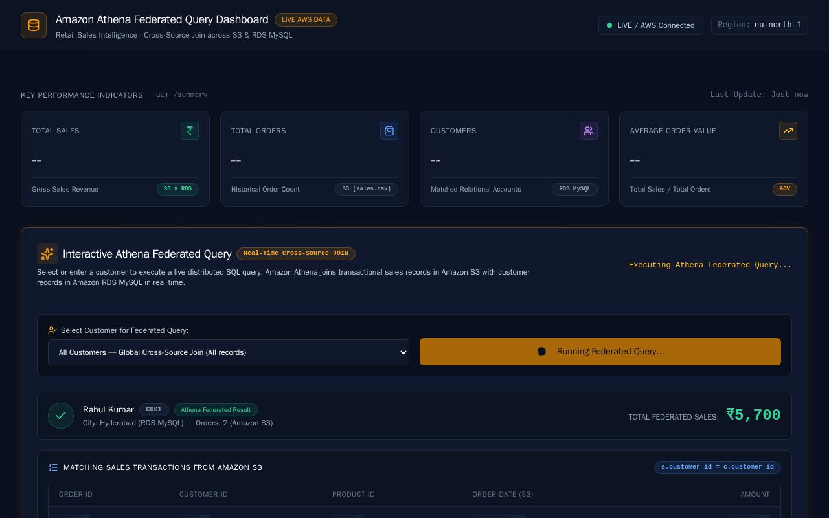Viewport: 829px width, 518px height.
Task: Click trending arrow icon on Average Order Value
Action: pyautogui.click(x=788, y=131)
